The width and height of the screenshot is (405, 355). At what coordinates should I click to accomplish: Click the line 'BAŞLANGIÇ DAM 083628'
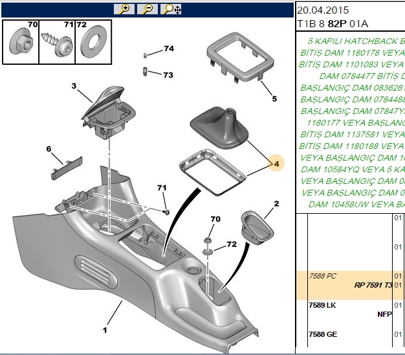[353, 88]
